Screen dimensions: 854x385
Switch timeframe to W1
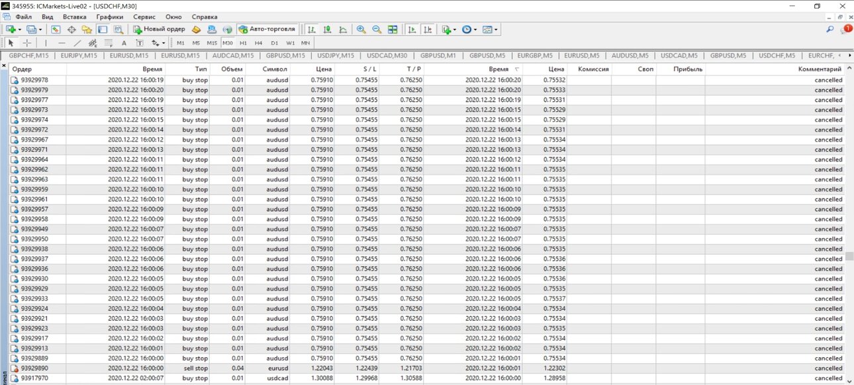[x=290, y=43]
